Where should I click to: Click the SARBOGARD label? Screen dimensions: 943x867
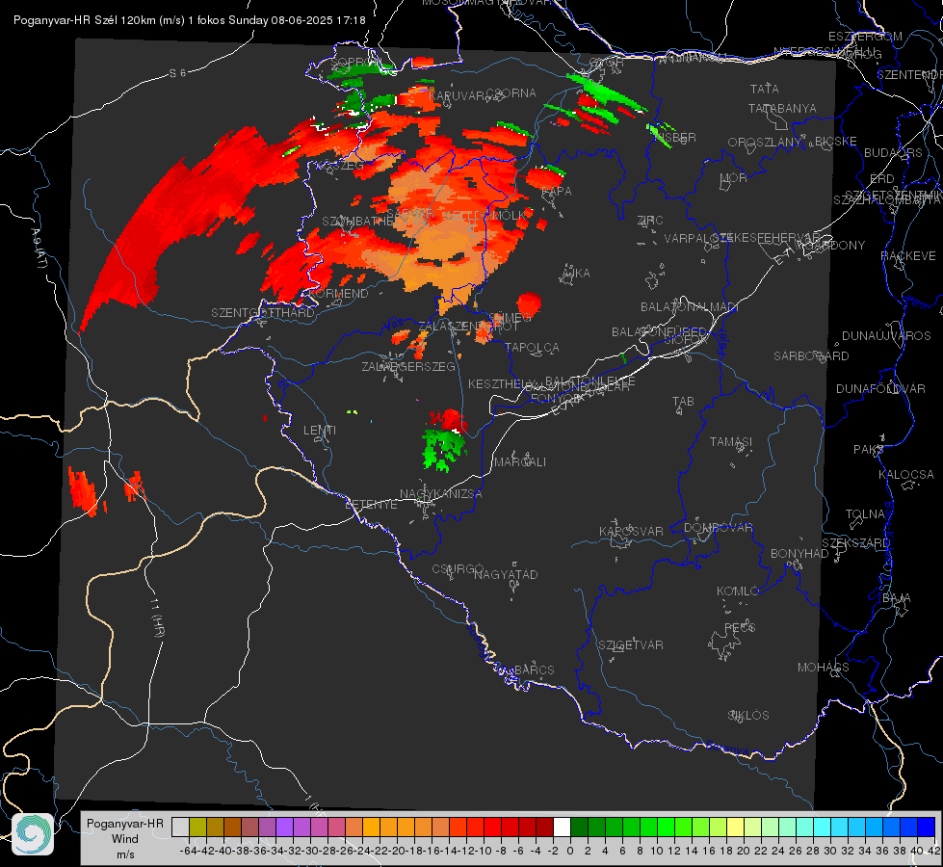tap(811, 356)
